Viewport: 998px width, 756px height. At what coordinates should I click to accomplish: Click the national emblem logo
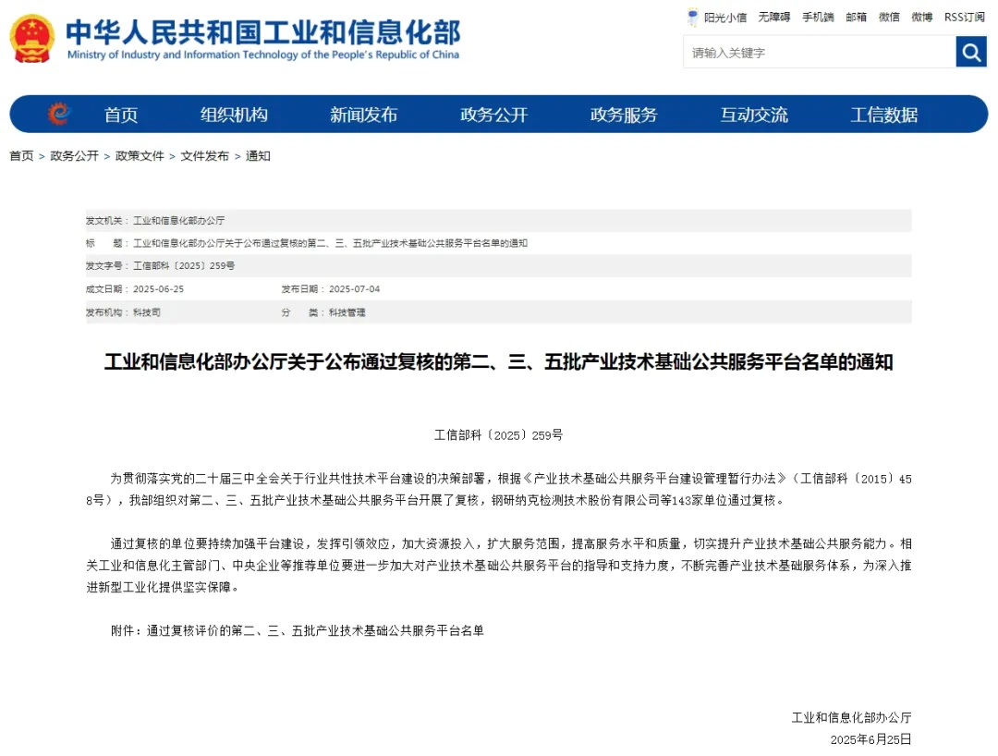click(x=32, y=39)
